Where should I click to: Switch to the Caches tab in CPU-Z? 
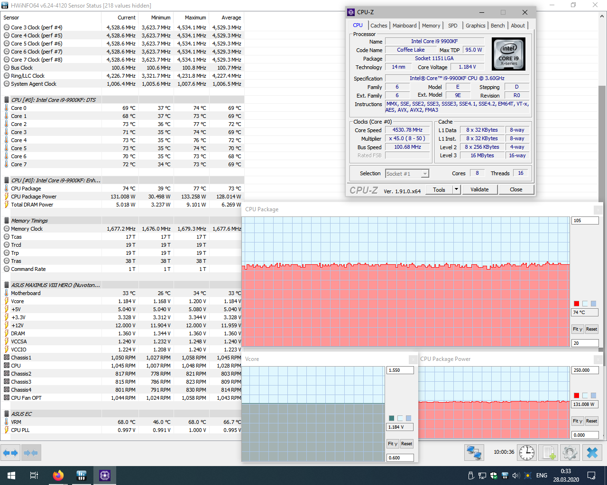(379, 26)
